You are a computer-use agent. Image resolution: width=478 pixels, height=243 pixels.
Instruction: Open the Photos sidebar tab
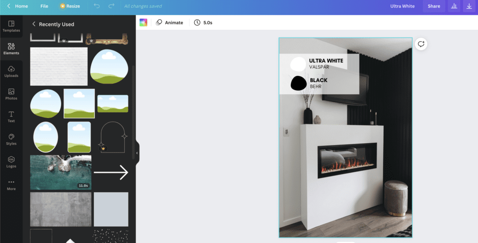click(11, 94)
